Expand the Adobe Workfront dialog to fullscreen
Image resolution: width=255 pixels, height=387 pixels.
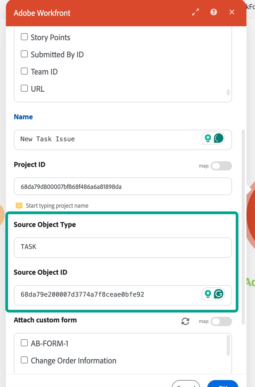196,12
